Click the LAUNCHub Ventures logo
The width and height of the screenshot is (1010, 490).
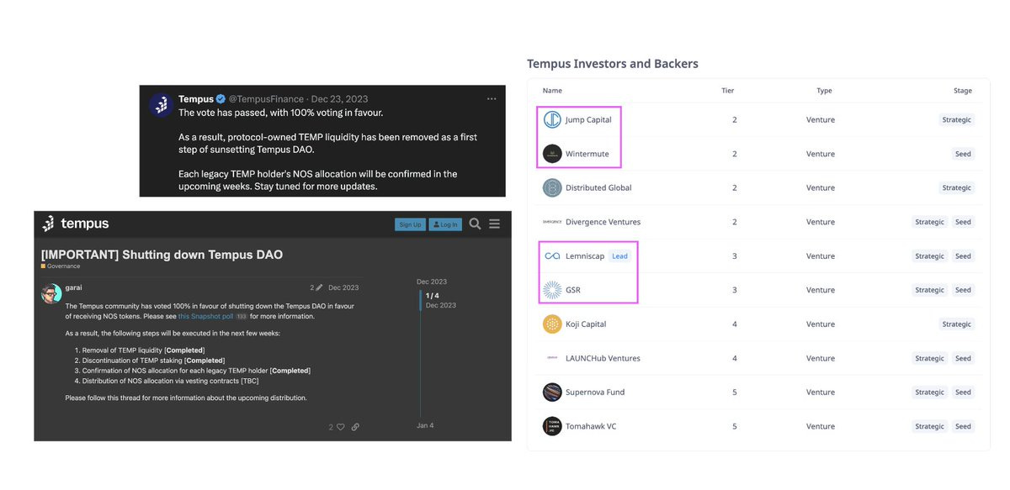(552, 358)
